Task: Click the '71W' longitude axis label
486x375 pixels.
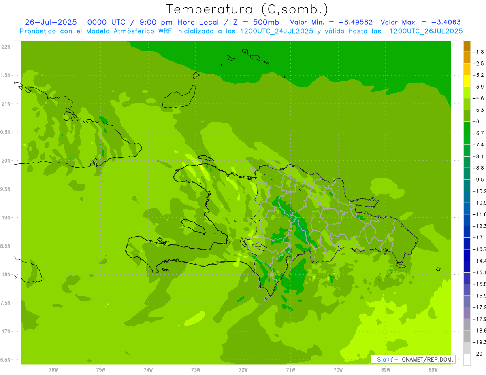Action: [290, 370]
